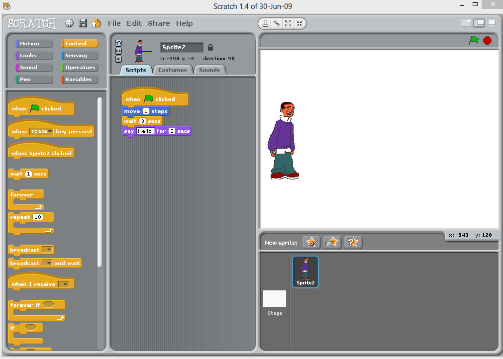Open the Edit menu
The image size is (503, 359).
tap(134, 23)
